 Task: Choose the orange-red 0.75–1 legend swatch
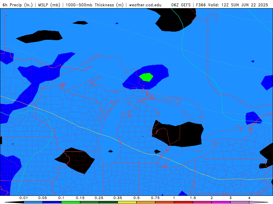(x=165, y=202)
